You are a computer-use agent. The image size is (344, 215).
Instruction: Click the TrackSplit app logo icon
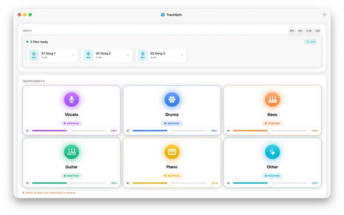point(163,15)
